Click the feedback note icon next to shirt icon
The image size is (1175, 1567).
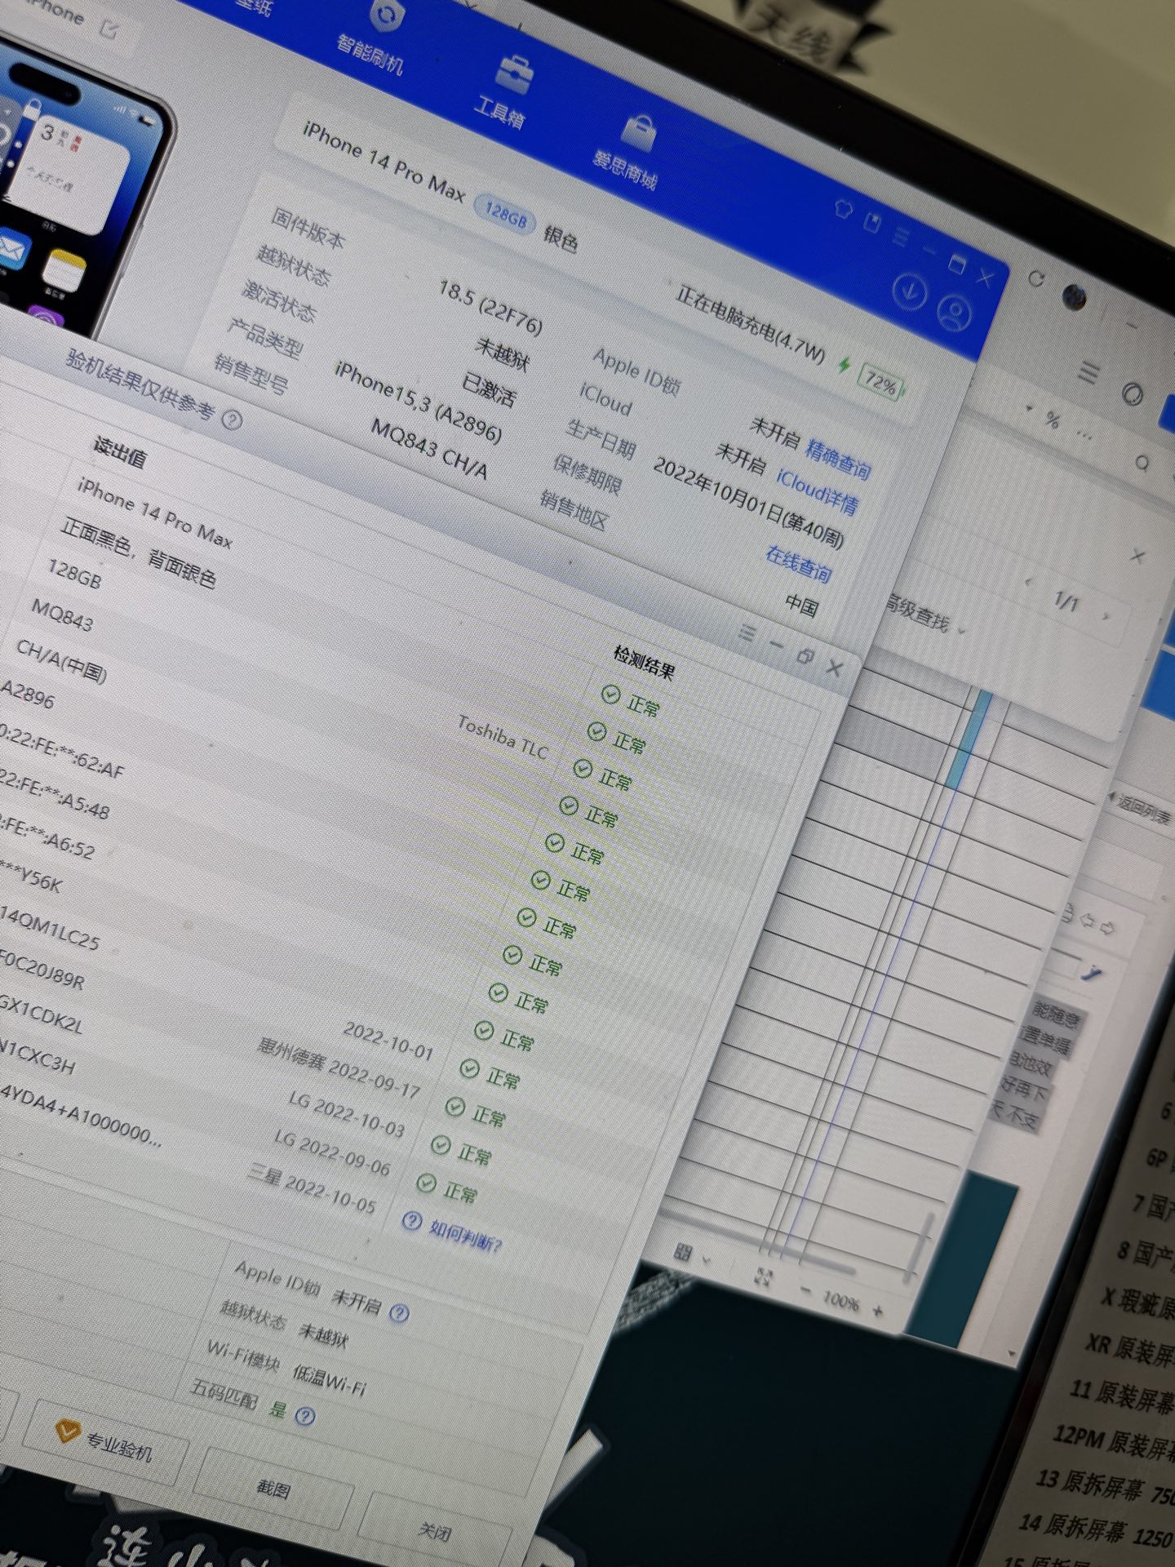(x=872, y=223)
